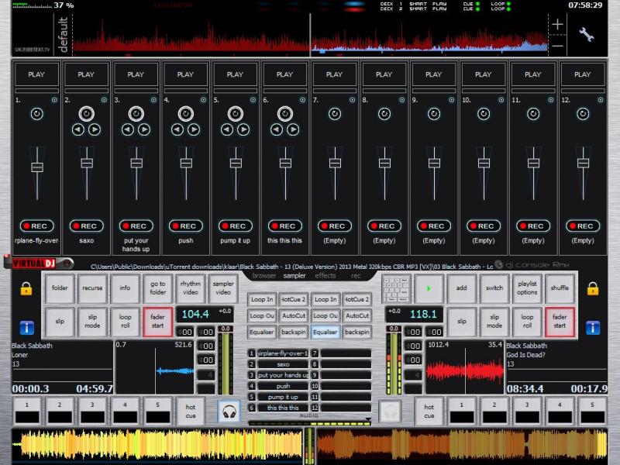Select the sampler tab
Image resolution: width=620 pixels, height=465 pixels.
[294, 276]
